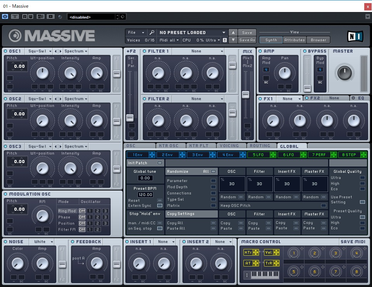372x287 pixels.
Task: Open the Browser view
Action: coord(318,40)
